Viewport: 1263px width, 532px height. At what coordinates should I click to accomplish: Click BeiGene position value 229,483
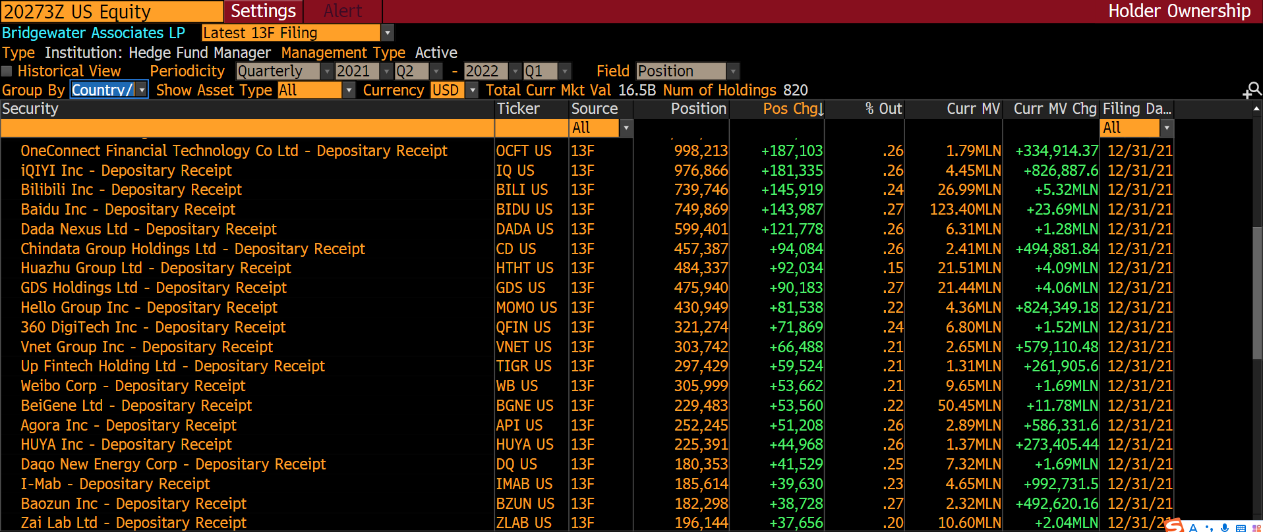click(701, 406)
